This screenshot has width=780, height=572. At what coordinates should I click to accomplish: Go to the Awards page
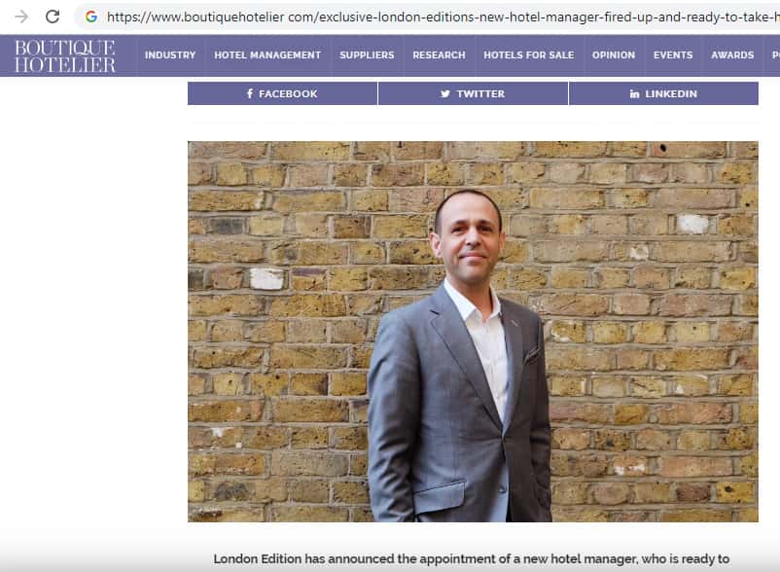(732, 55)
